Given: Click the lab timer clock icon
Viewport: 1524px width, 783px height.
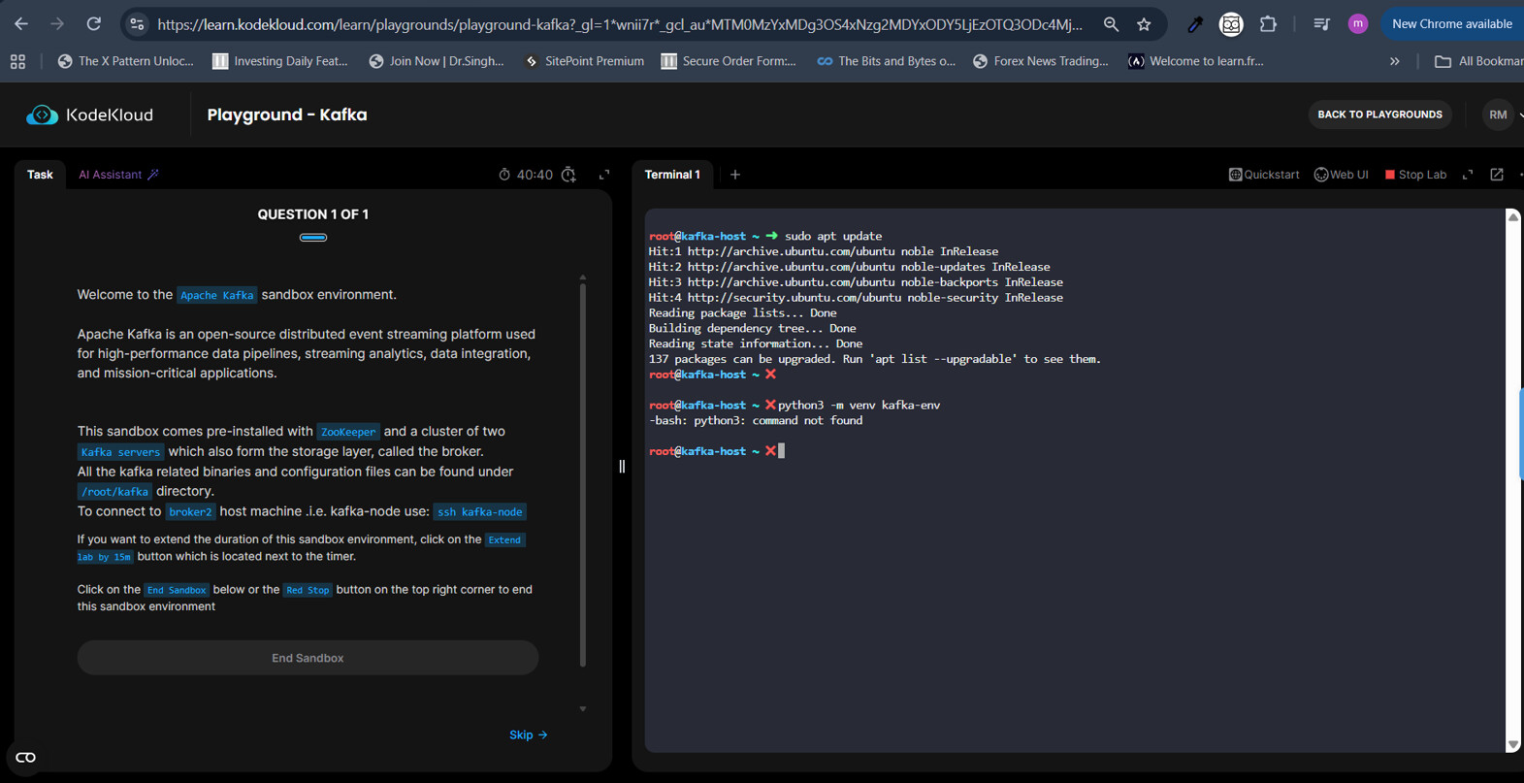Looking at the screenshot, I should 504,175.
